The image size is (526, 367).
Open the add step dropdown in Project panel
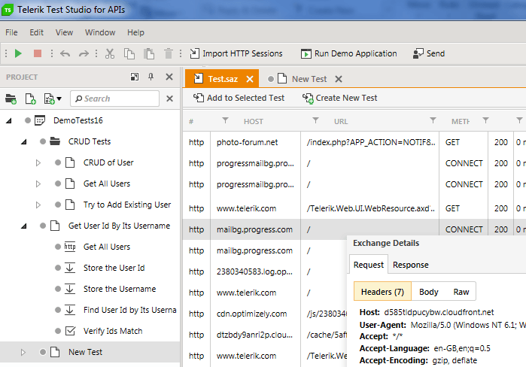point(53,99)
